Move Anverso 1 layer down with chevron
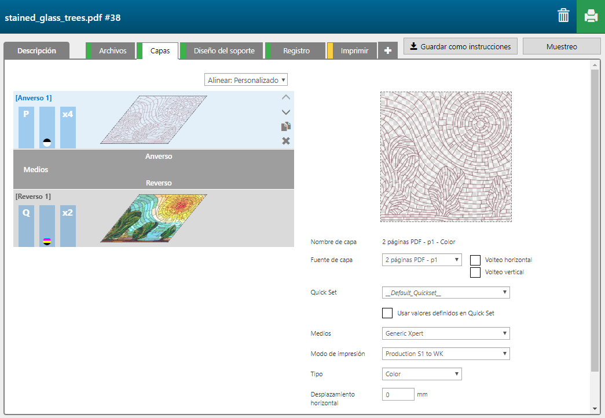605x418 pixels. [285, 112]
